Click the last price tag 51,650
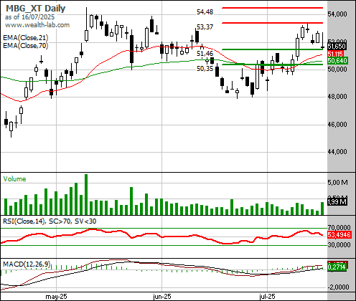This screenshot has height=301, width=356. pyautogui.click(x=337, y=47)
